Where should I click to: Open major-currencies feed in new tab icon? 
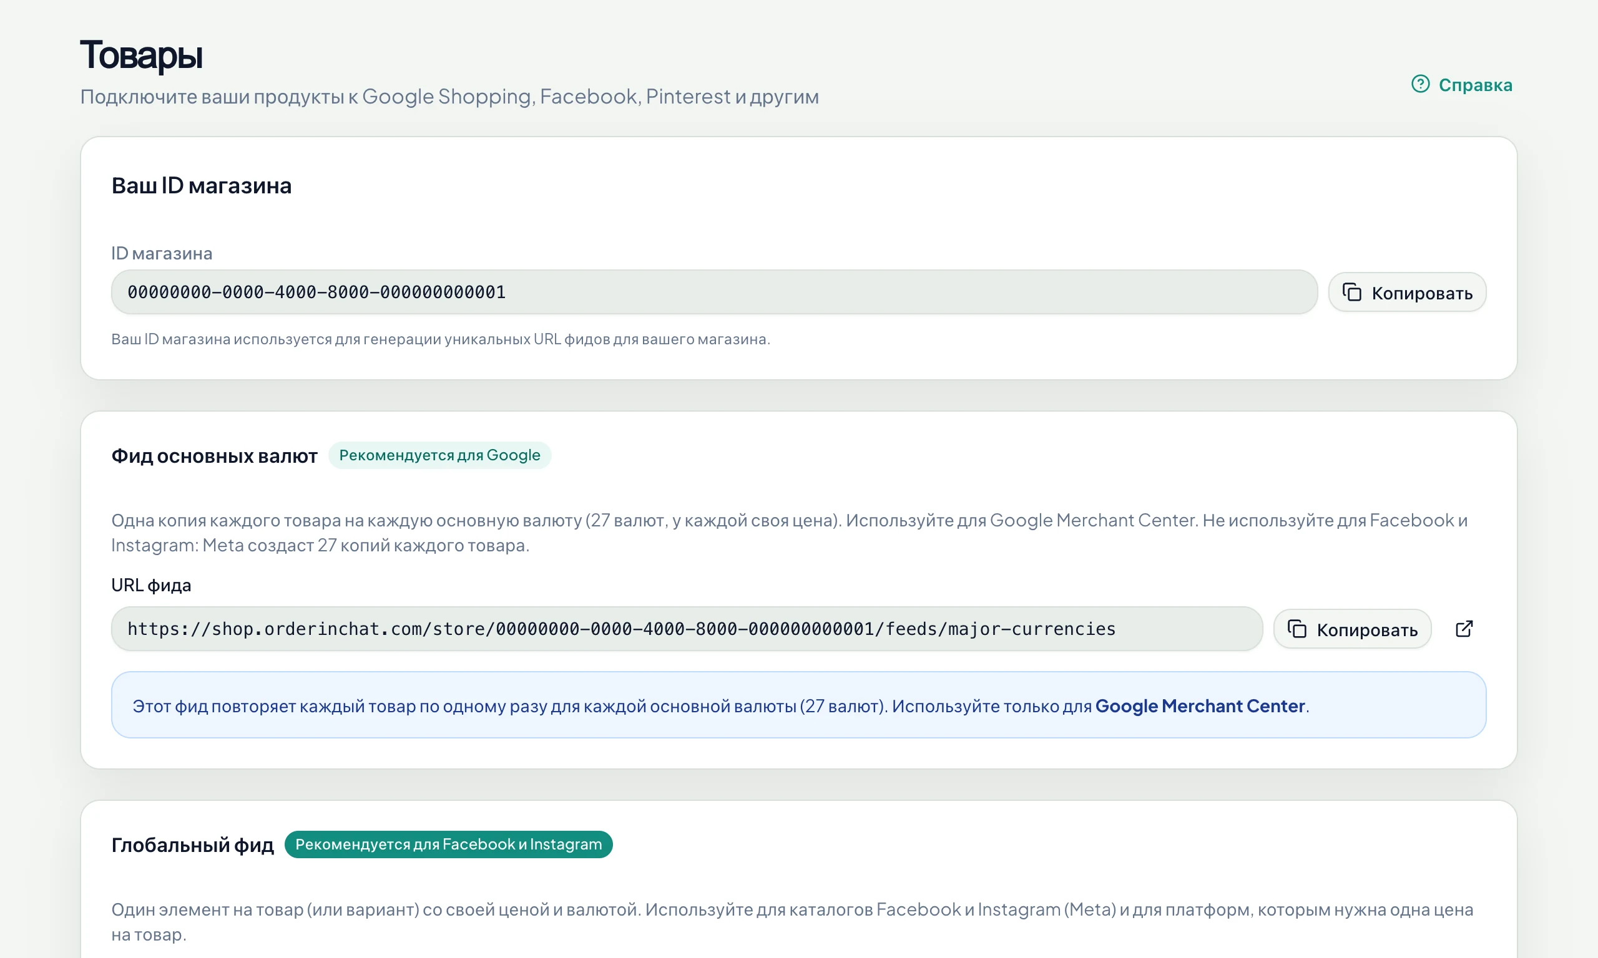point(1464,629)
